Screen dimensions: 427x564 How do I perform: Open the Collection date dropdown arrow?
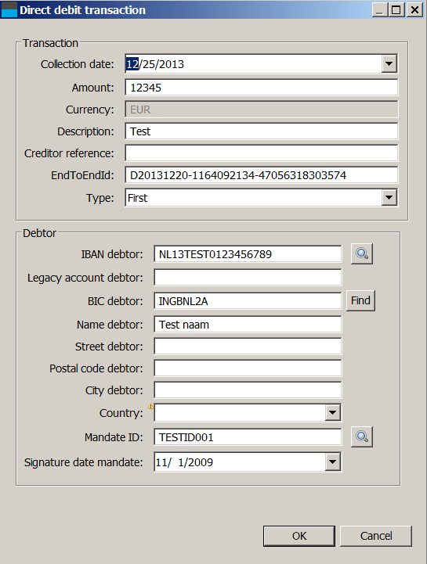389,63
